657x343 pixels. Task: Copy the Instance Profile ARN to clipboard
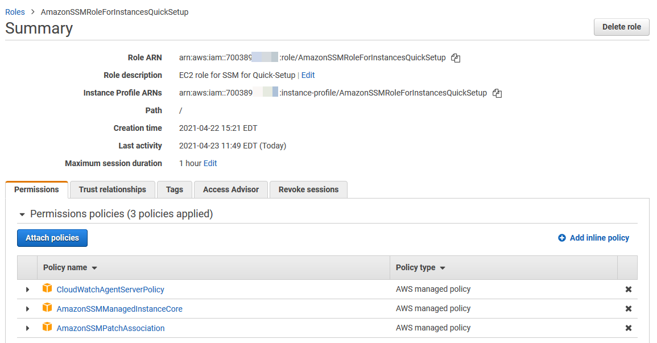pos(497,93)
